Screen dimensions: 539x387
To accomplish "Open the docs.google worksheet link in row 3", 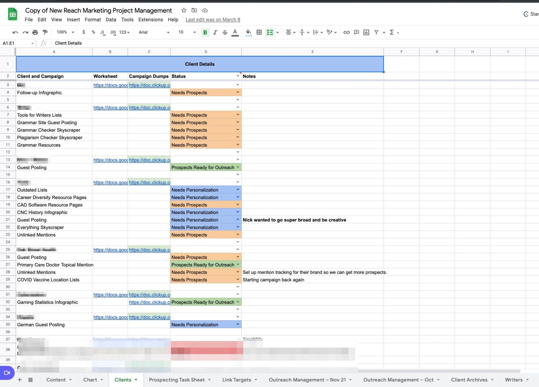I will tap(110, 85).
